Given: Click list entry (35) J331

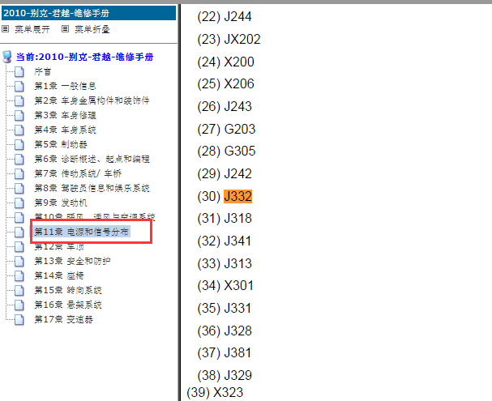Looking at the screenshot, I should click(x=225, y=309).
